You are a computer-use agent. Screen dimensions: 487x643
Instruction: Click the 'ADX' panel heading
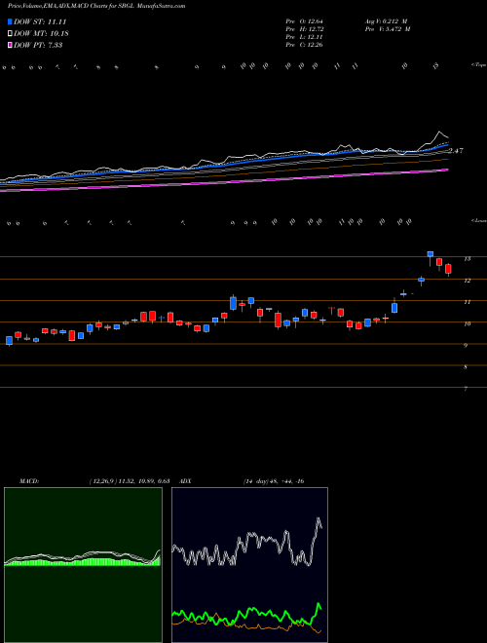point(185,481)
